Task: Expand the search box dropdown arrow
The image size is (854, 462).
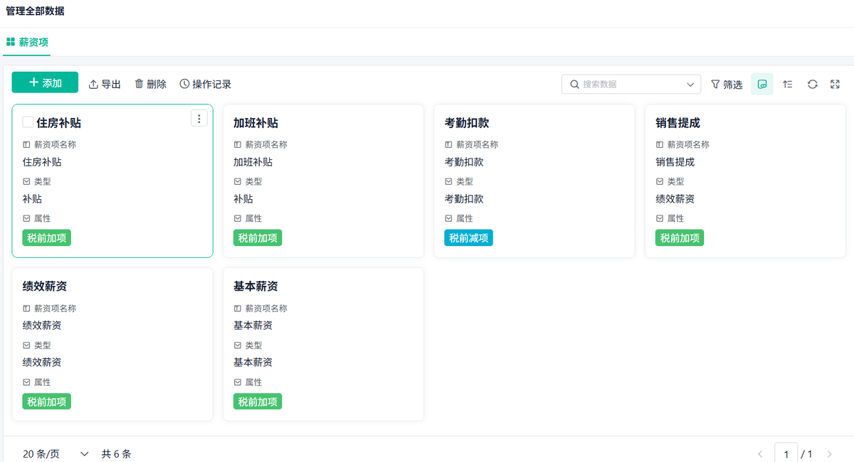Action: [690, 84]
